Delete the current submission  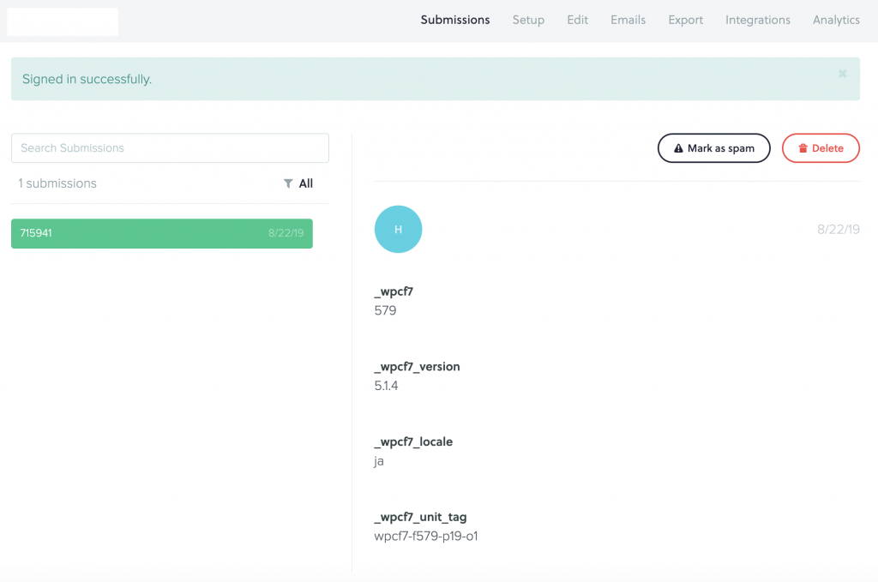(x=821, y=148)
